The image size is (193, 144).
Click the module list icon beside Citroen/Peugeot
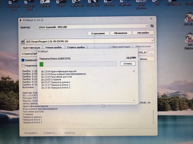pyautogui.click(x=23, y=41)
